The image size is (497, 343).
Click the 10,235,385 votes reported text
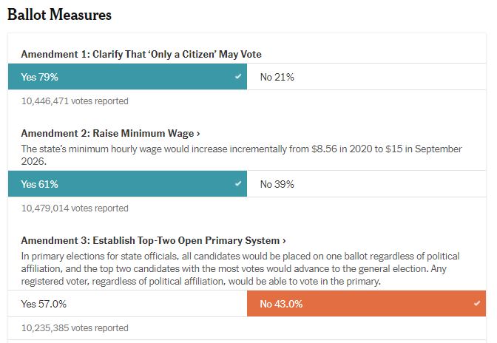[75, 327]
